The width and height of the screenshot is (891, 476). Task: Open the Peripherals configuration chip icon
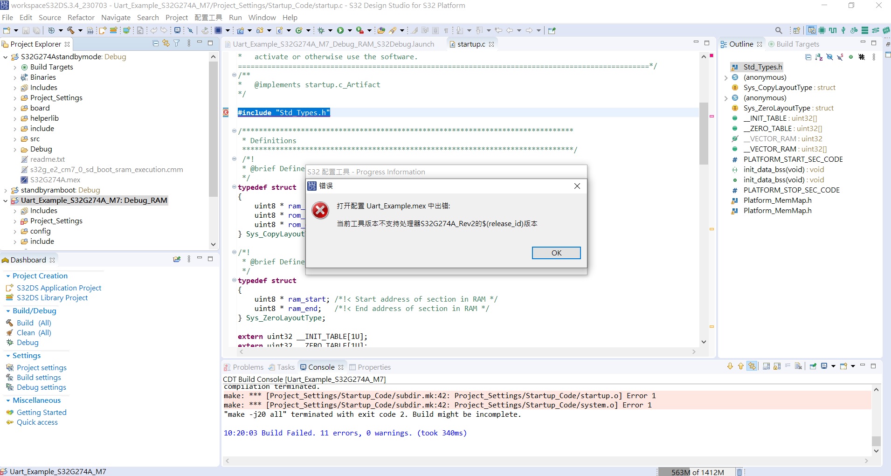click(822, 30)
